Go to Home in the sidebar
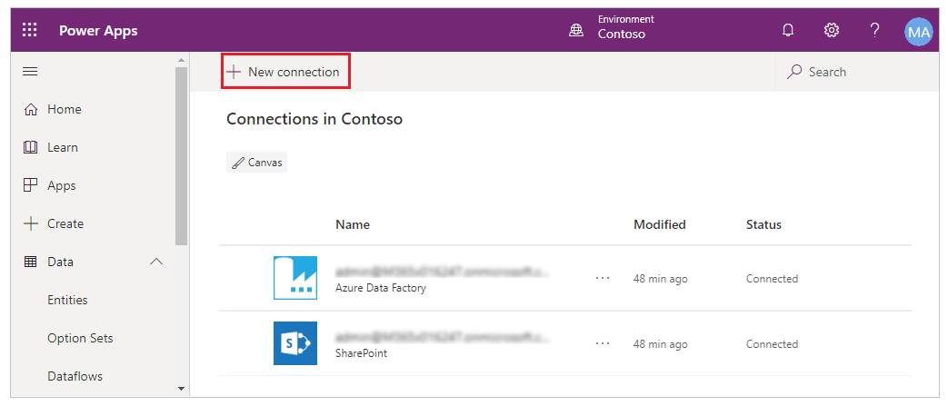Image resolution: width=948 pixels, height=406 pixels. [x=64, y=109]
